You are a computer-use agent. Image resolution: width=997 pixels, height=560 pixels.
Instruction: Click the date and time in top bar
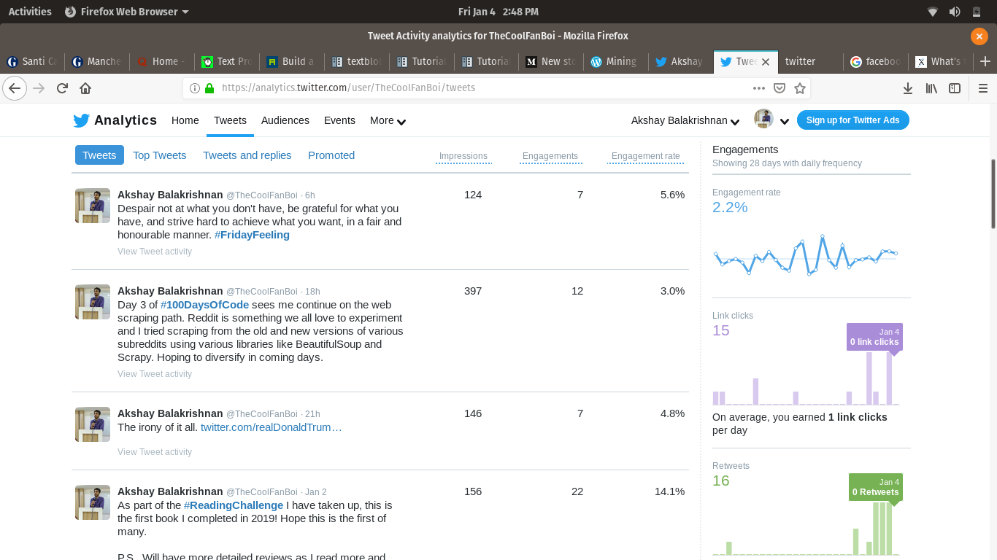tap(498, 12)
